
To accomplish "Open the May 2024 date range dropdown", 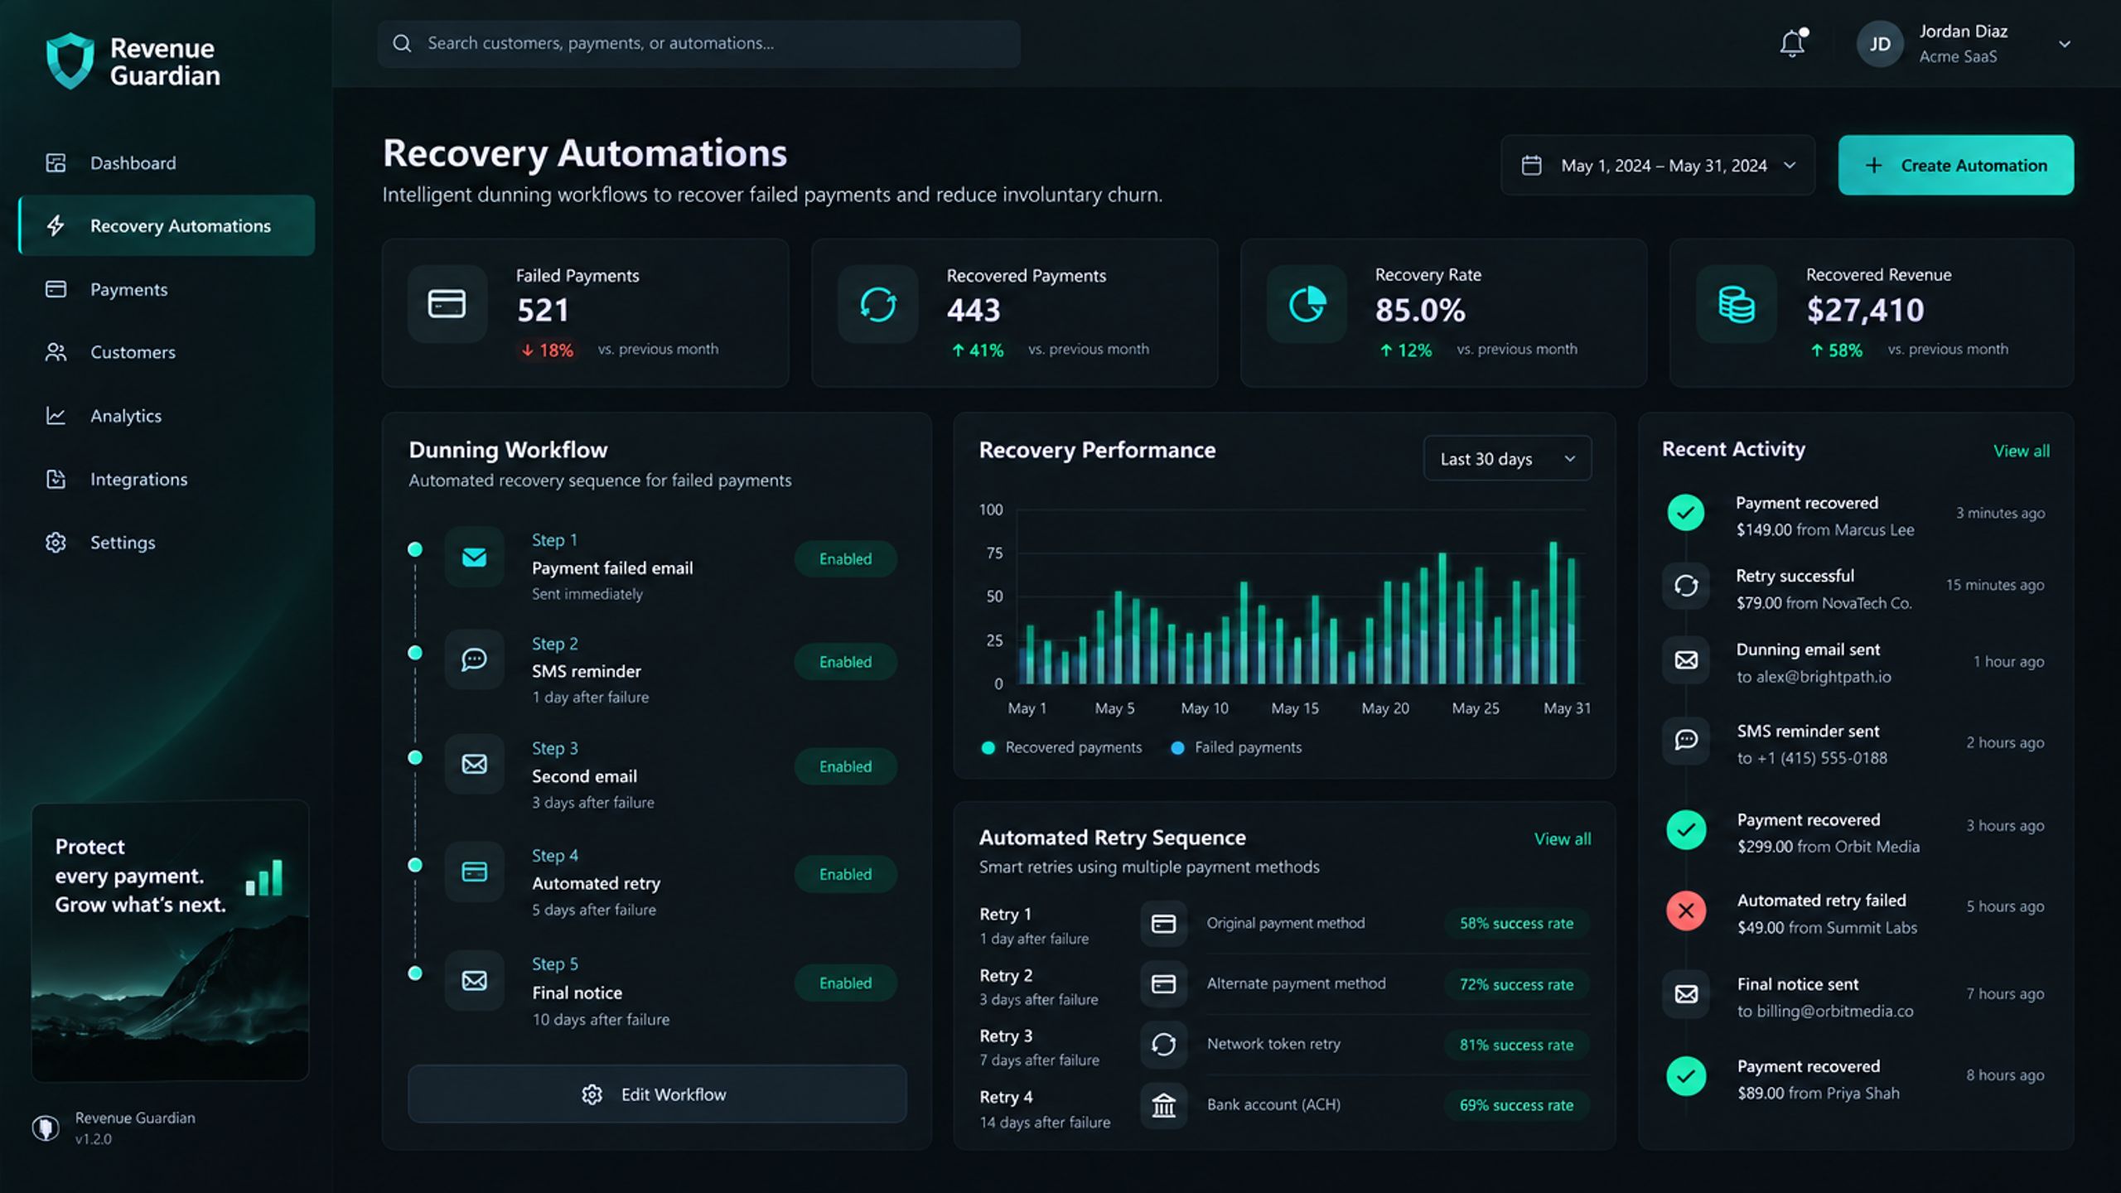I will pyautogui.click(x=1658, y=166).
